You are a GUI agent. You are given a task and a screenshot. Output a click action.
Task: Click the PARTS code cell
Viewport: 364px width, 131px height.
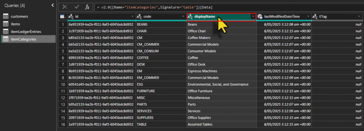pyautogui.click(x=161, y=104)
